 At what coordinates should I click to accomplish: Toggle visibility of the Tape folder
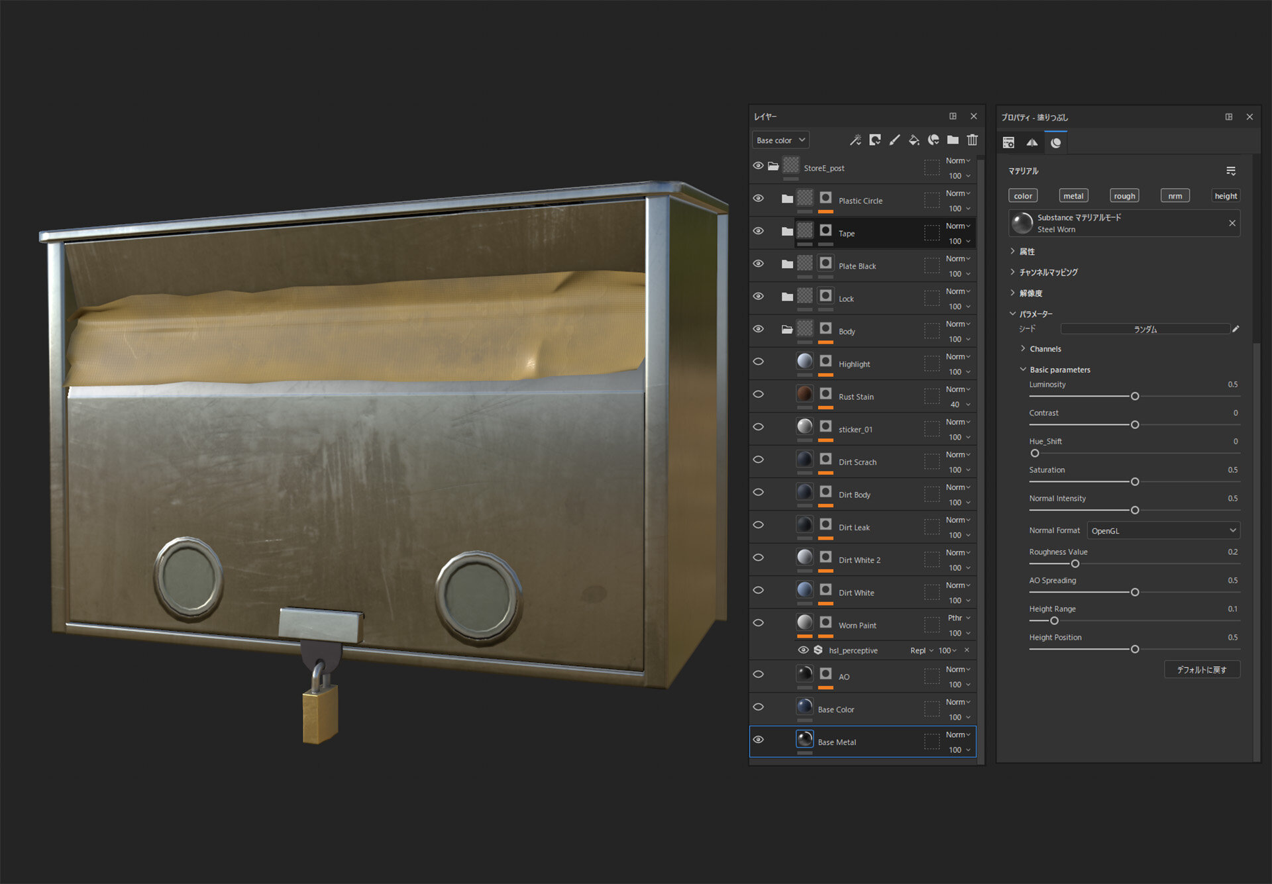(759, 231)
